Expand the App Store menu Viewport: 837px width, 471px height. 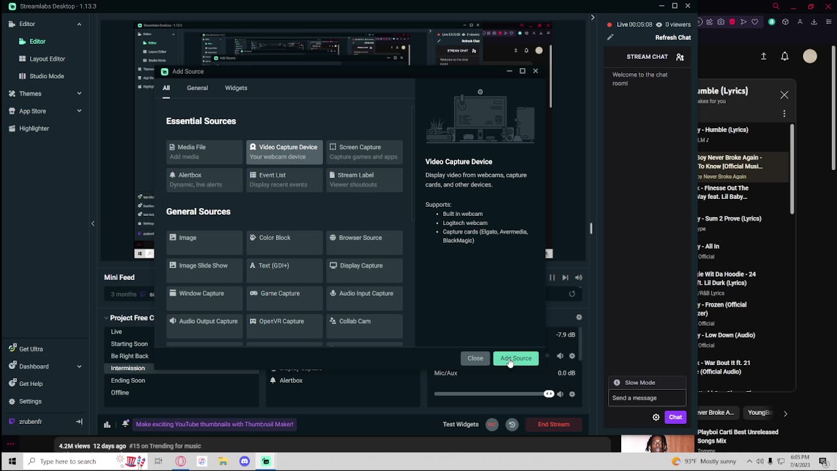79,111
